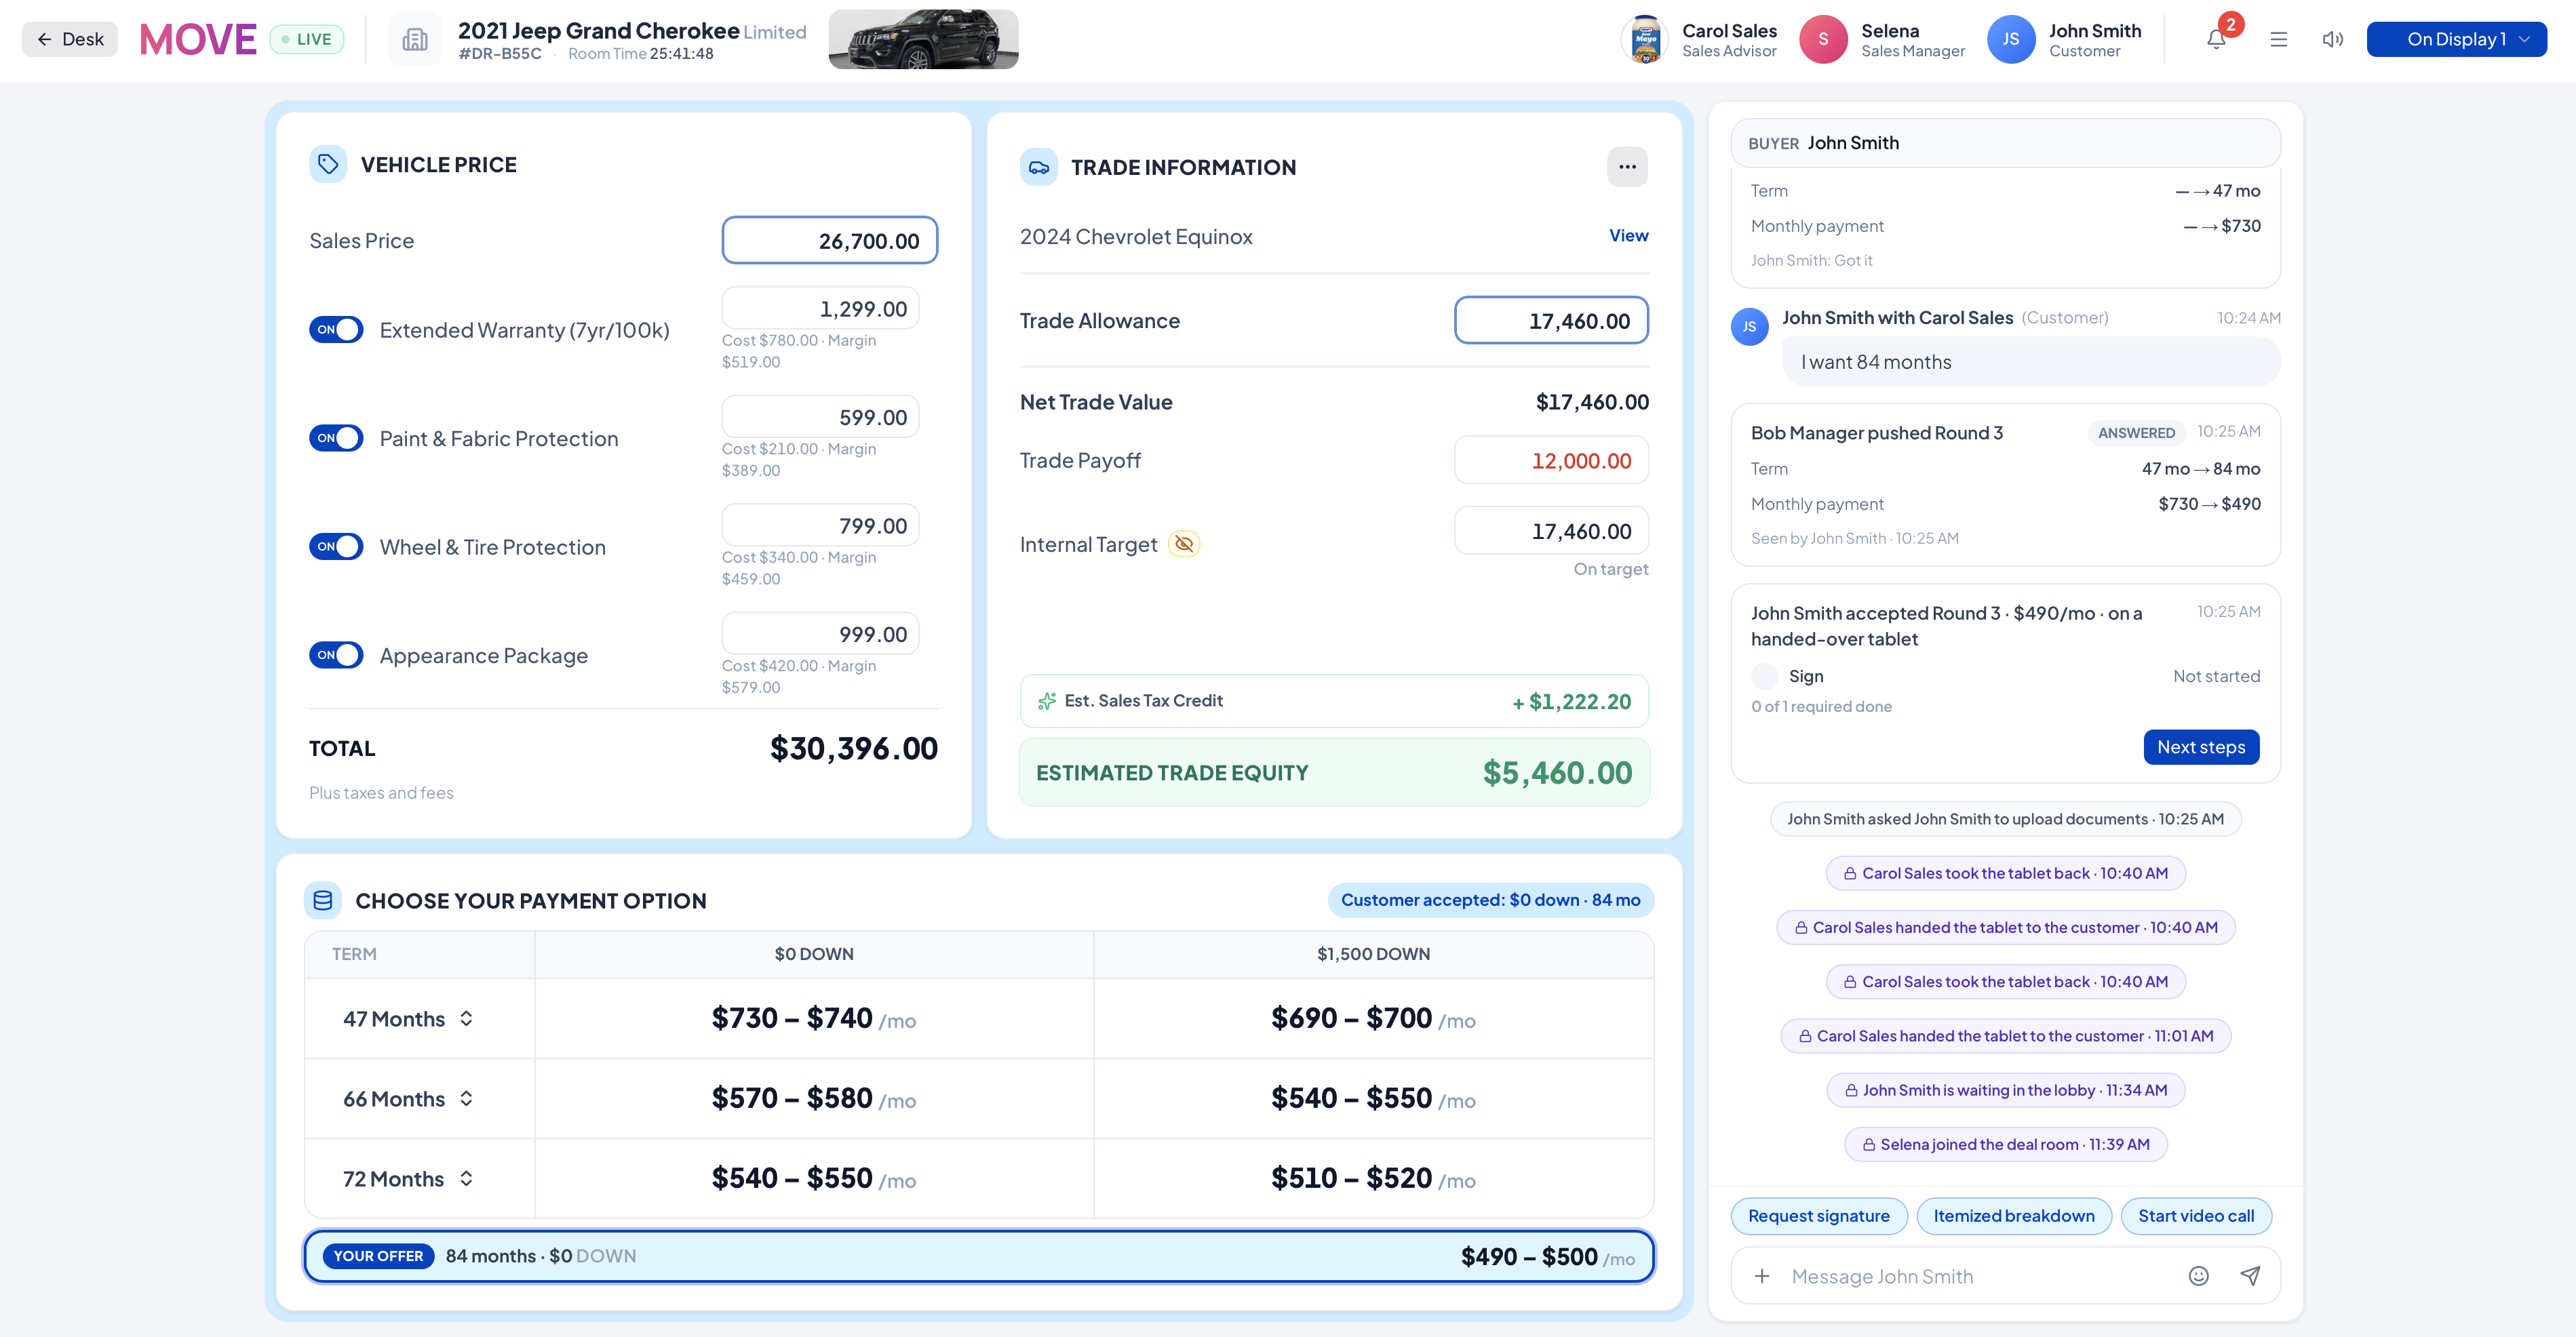Click Selena sales manager avatar
The height and width of the screenshot is (1337, 2576).
pos(1823,39)
